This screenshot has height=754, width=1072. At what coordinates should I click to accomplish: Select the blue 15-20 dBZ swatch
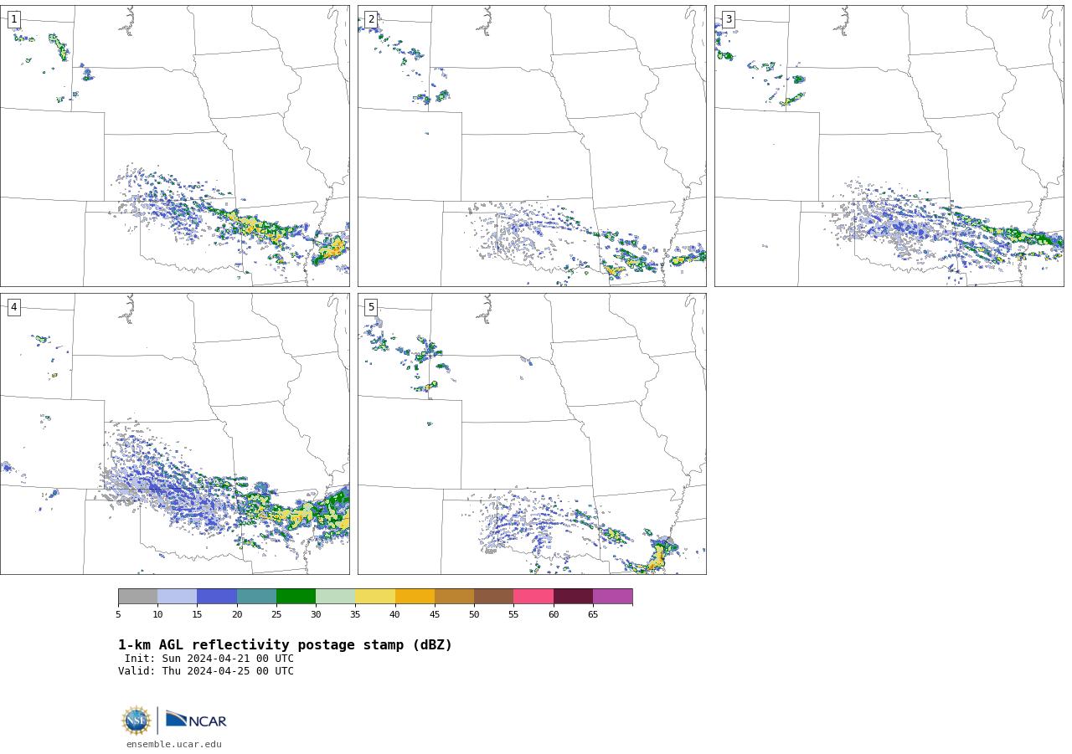click(x=217, y=597)
